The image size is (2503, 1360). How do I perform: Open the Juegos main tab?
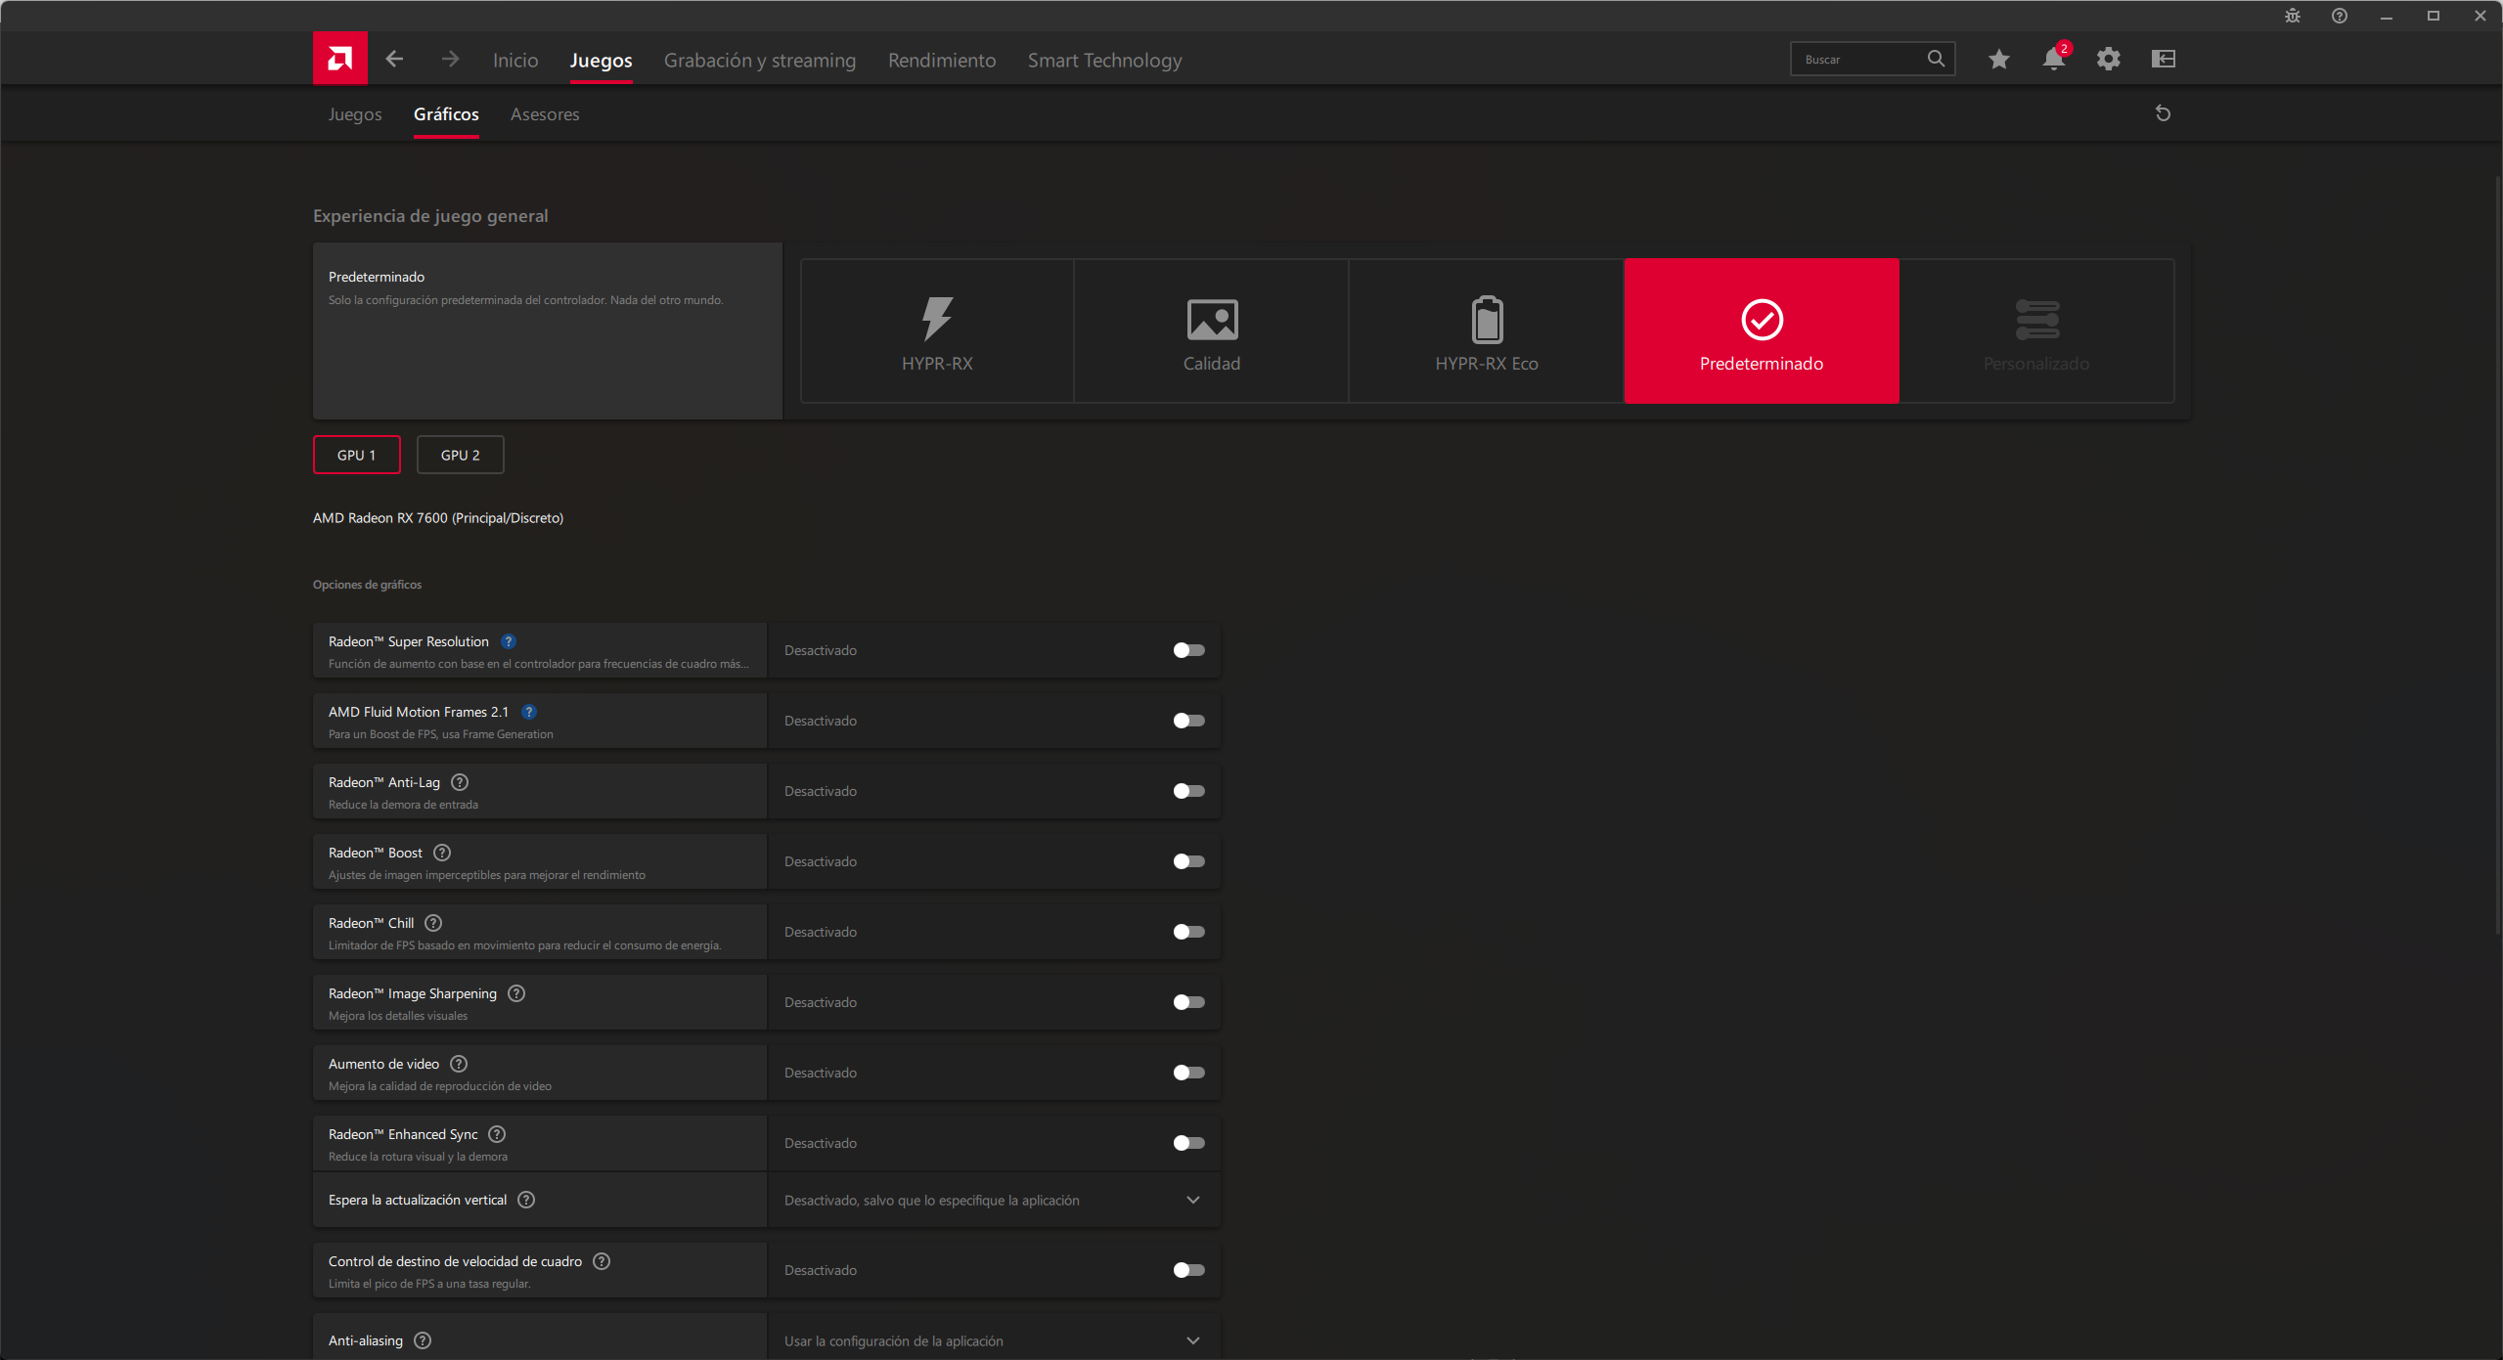(x=601, y=61)
